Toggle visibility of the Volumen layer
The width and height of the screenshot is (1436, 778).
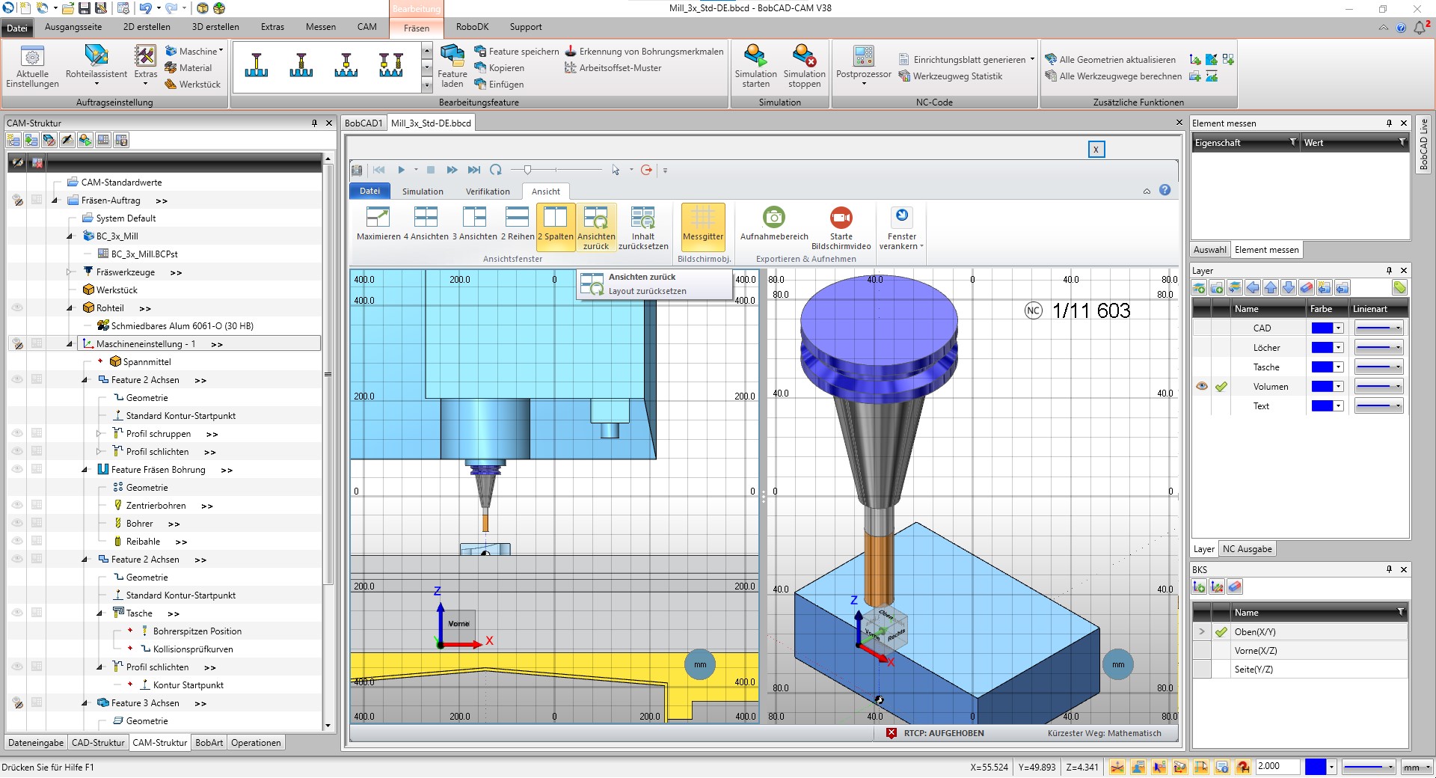click(x=1201, y=386)
